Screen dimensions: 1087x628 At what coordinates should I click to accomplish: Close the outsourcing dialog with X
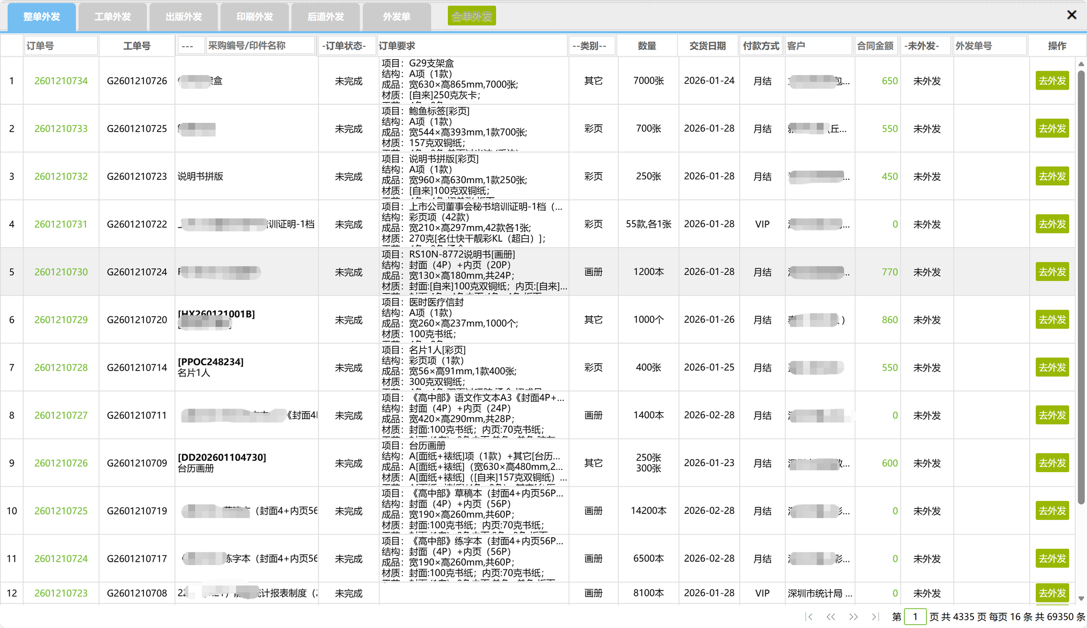(1071, 15)
